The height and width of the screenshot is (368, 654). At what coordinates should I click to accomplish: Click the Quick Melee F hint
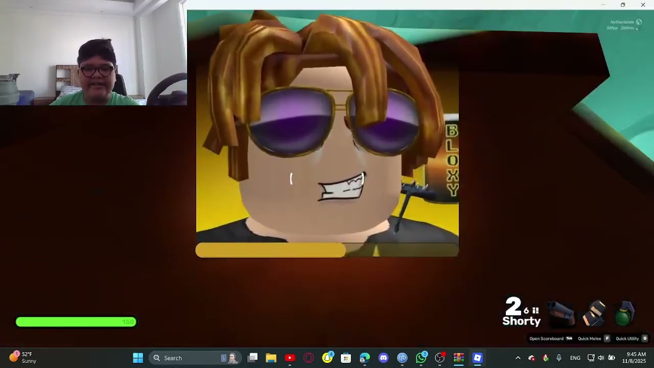(594, 338)
